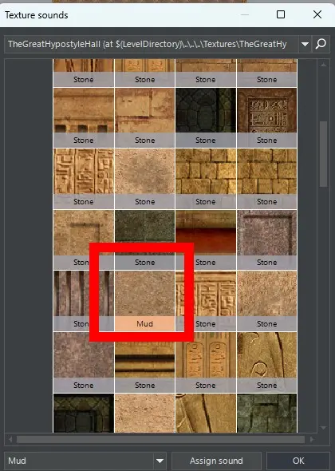Click the vertical scrollbar thumb
The image size is (335, 471).
pos(323,154)
